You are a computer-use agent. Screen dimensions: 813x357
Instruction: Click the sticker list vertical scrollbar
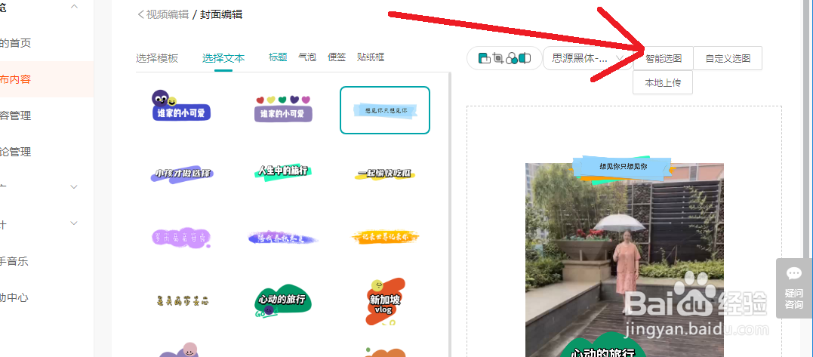tap(449, 214)
